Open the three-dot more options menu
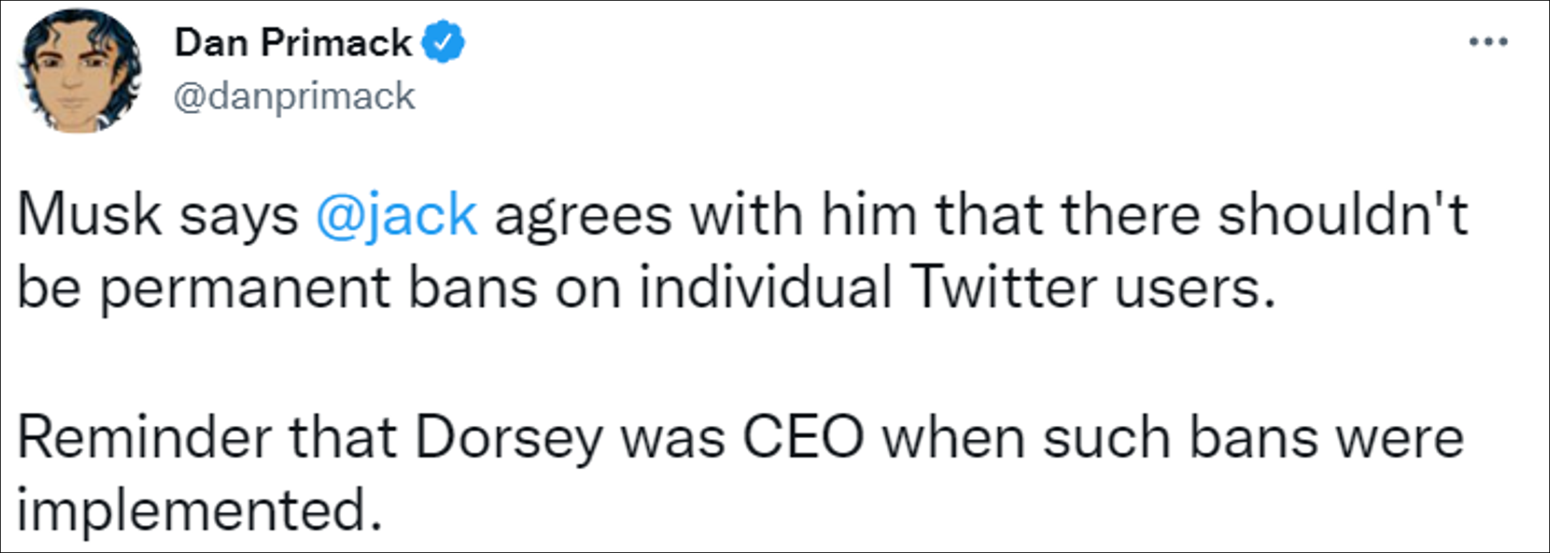 pyautogui.click(x=1488, y=43)
